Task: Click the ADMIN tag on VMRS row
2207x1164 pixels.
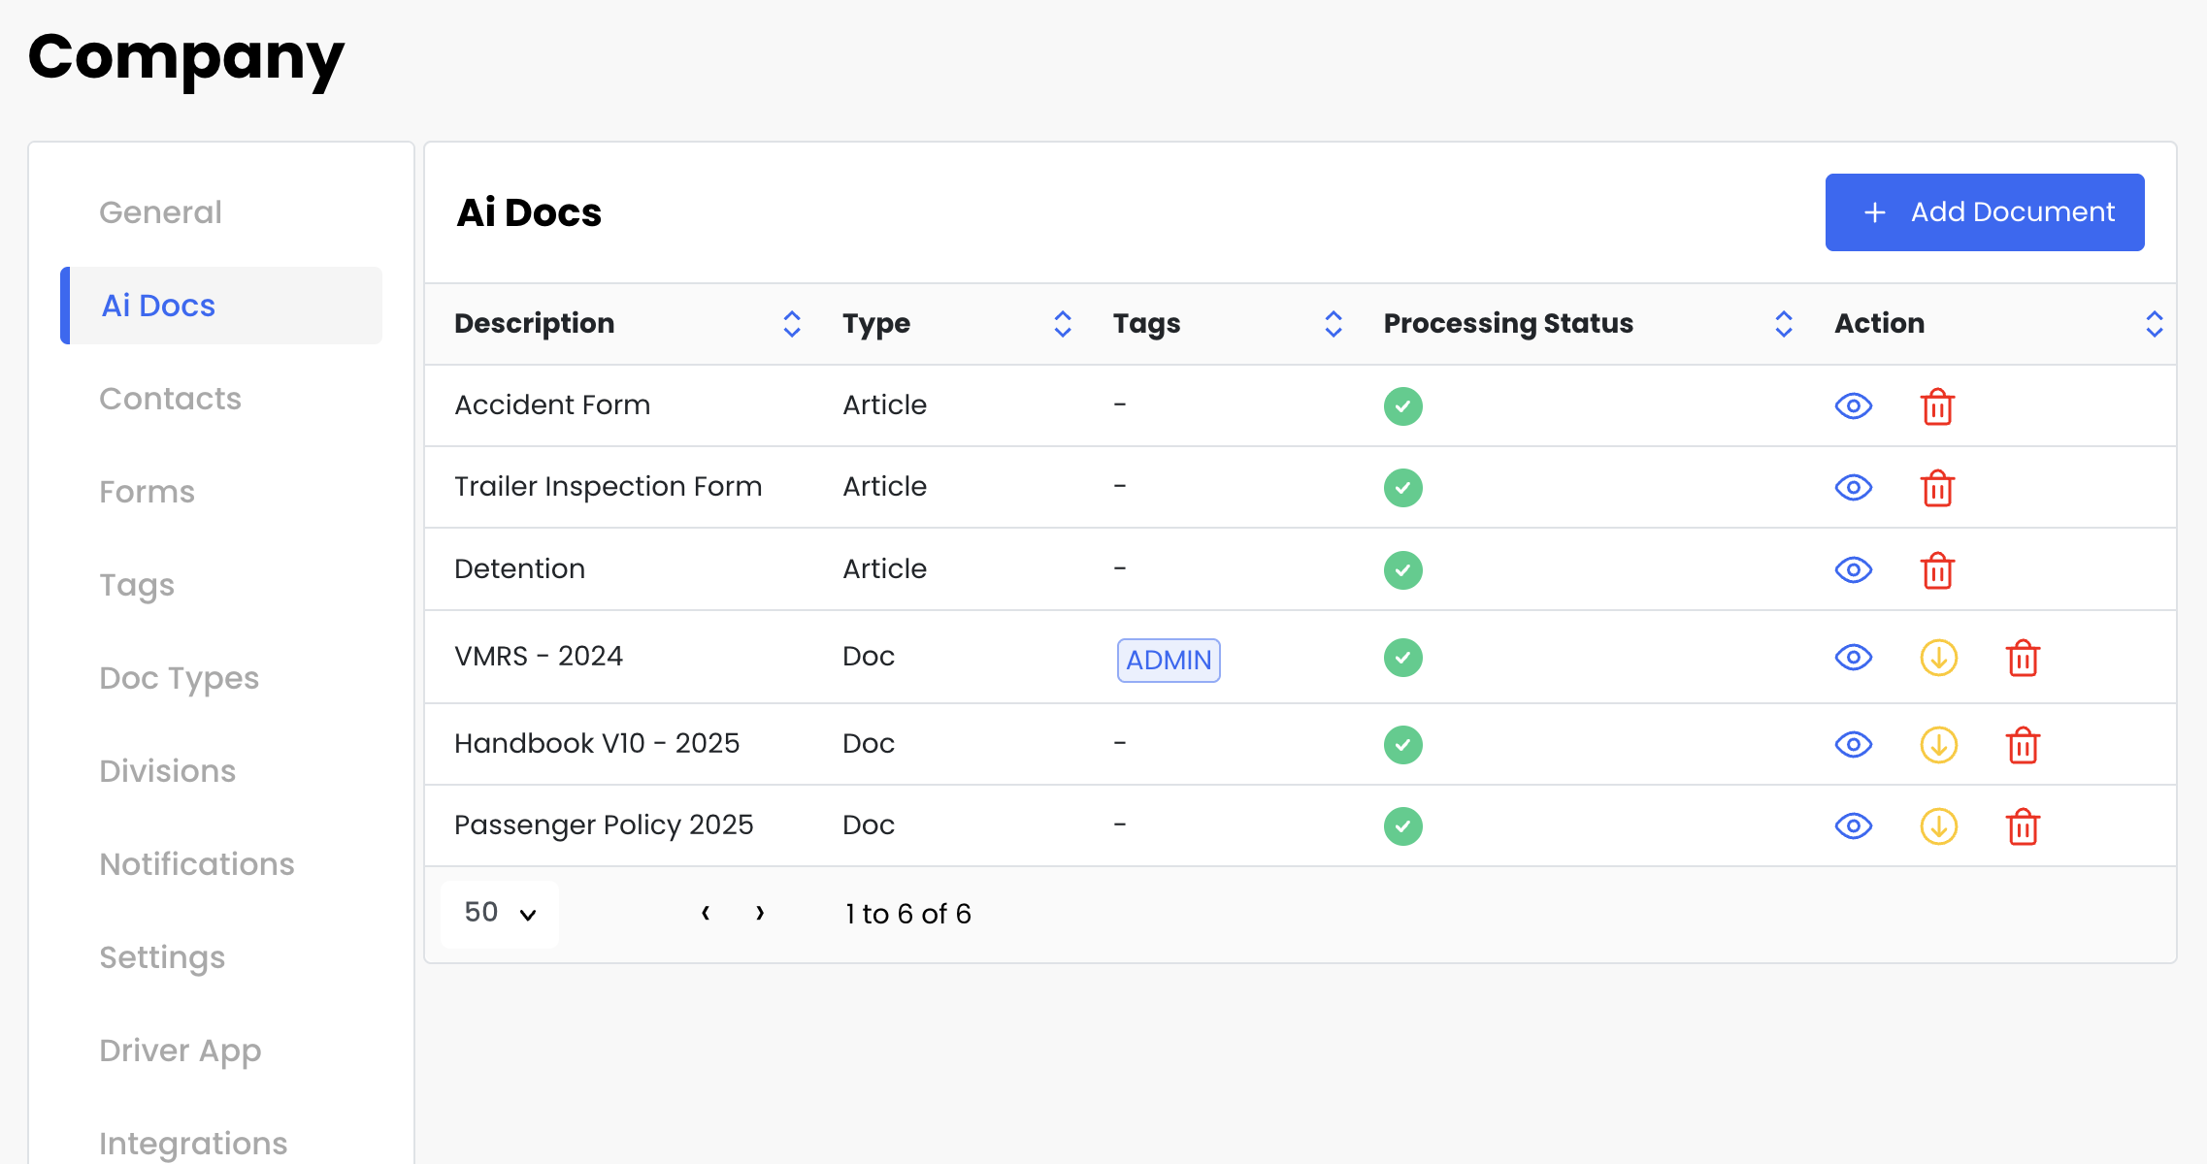Action: [1168, 661]
